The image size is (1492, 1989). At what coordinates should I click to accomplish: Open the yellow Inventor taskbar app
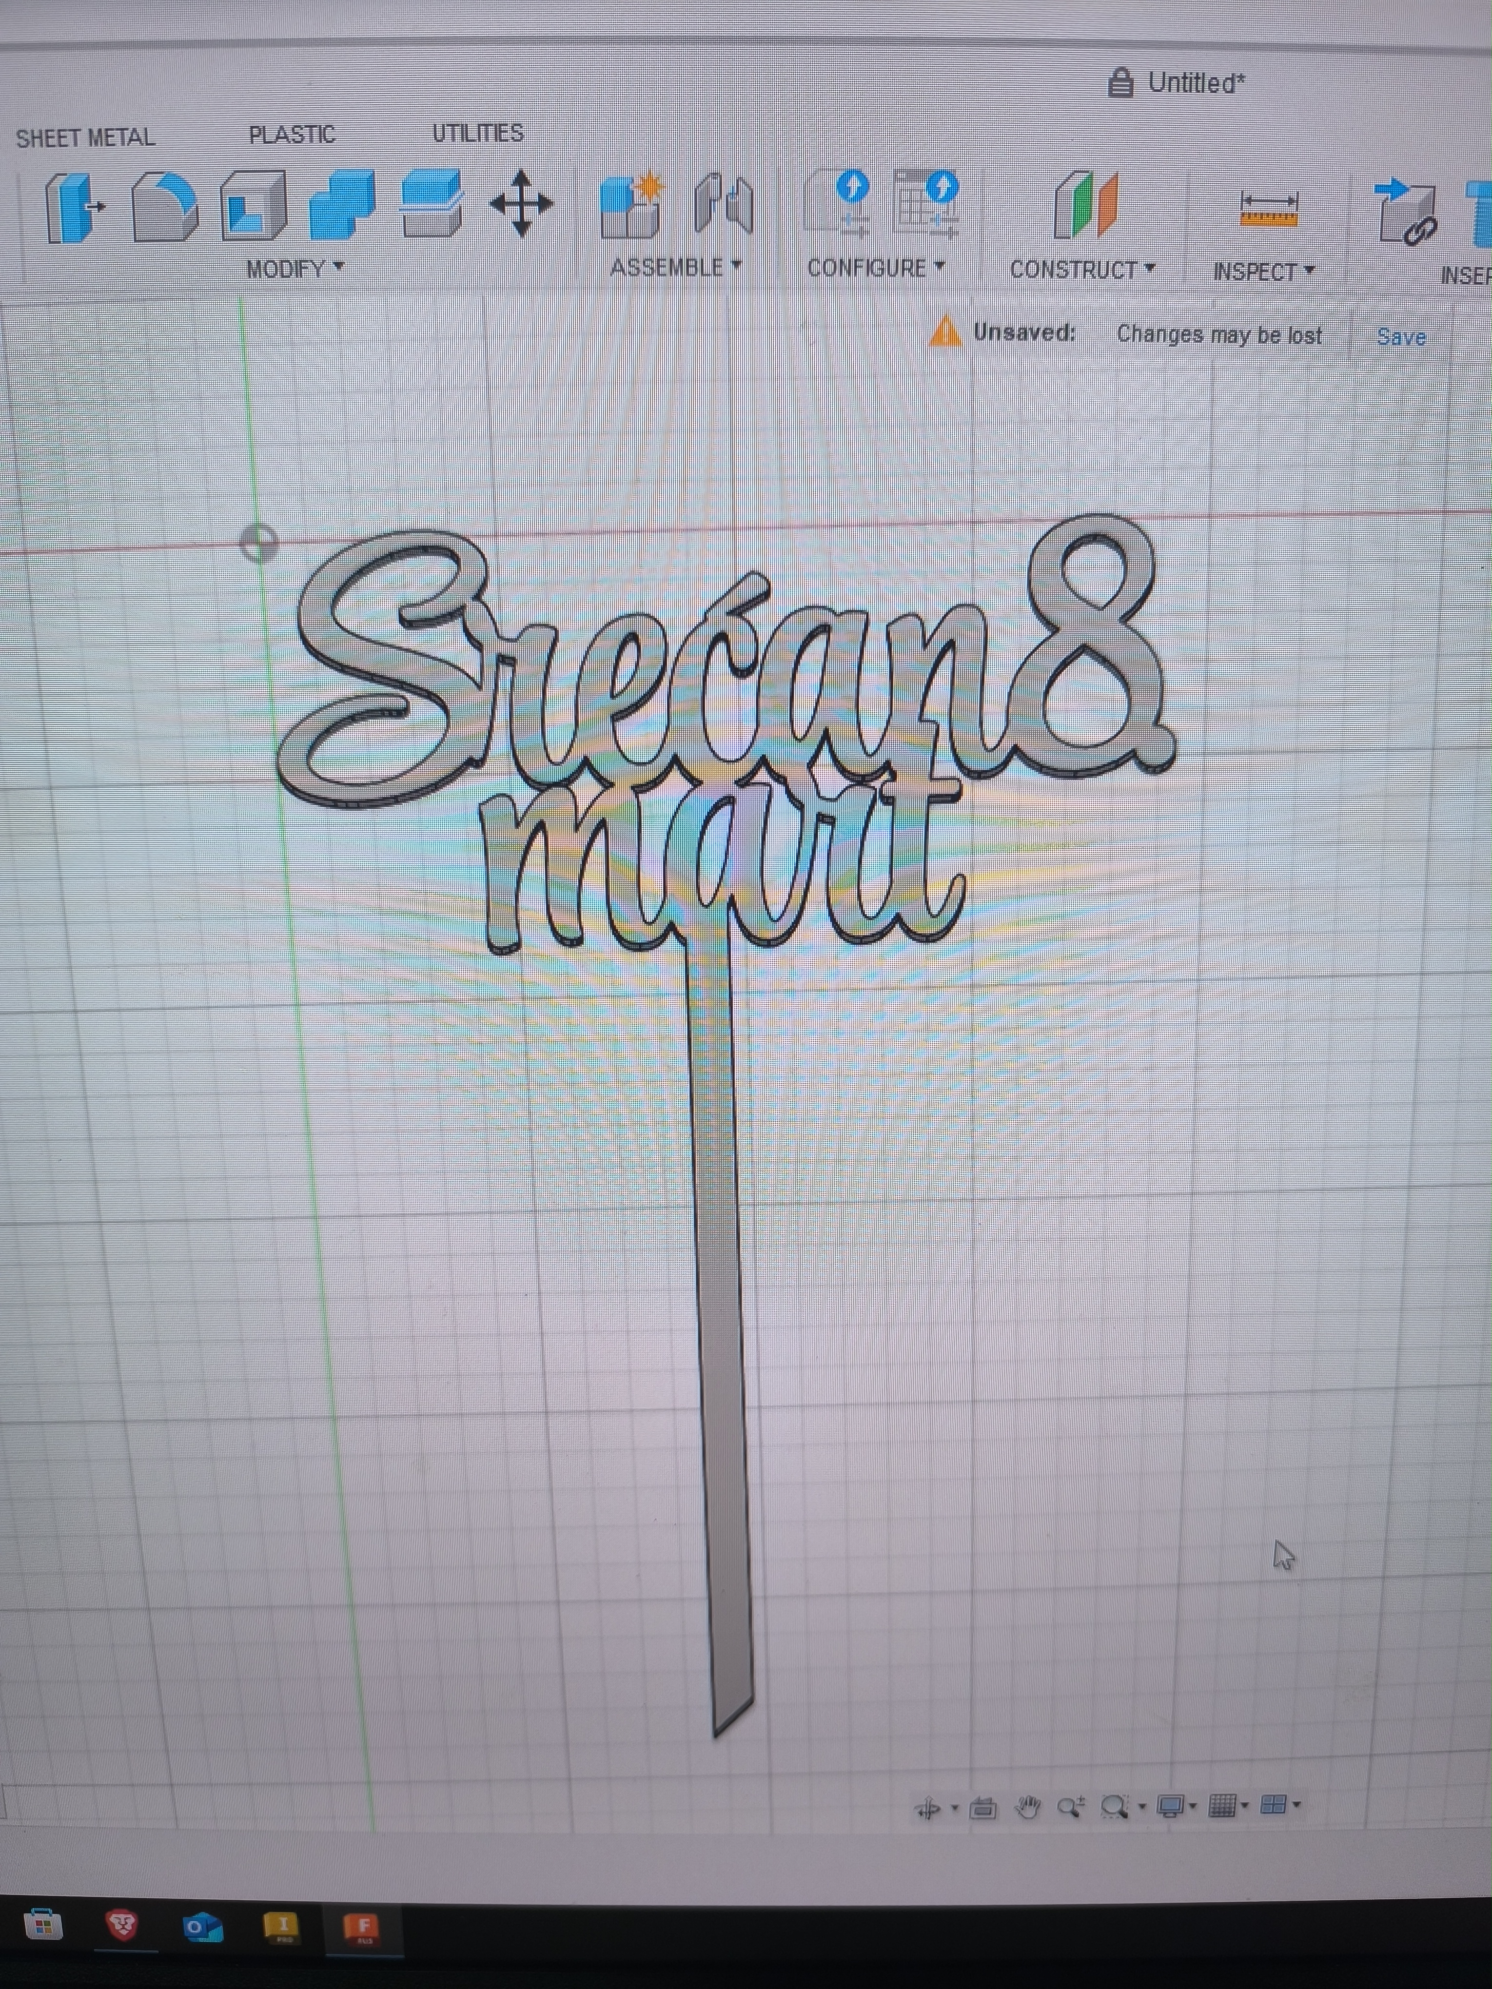click(282, 1927)
